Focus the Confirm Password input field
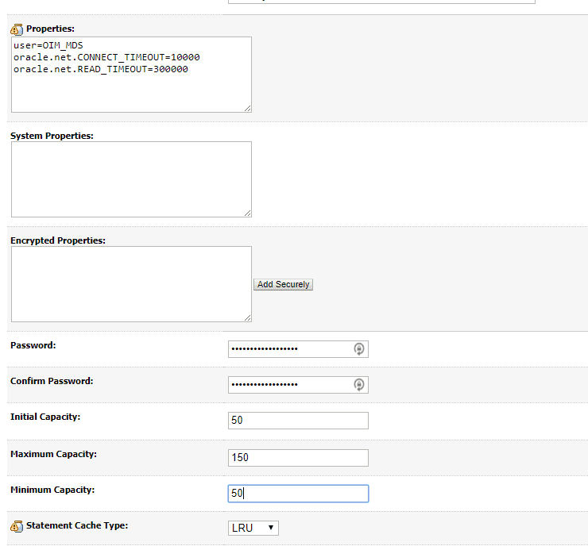The width and height of the screenshot is (588, 546). 290,385
